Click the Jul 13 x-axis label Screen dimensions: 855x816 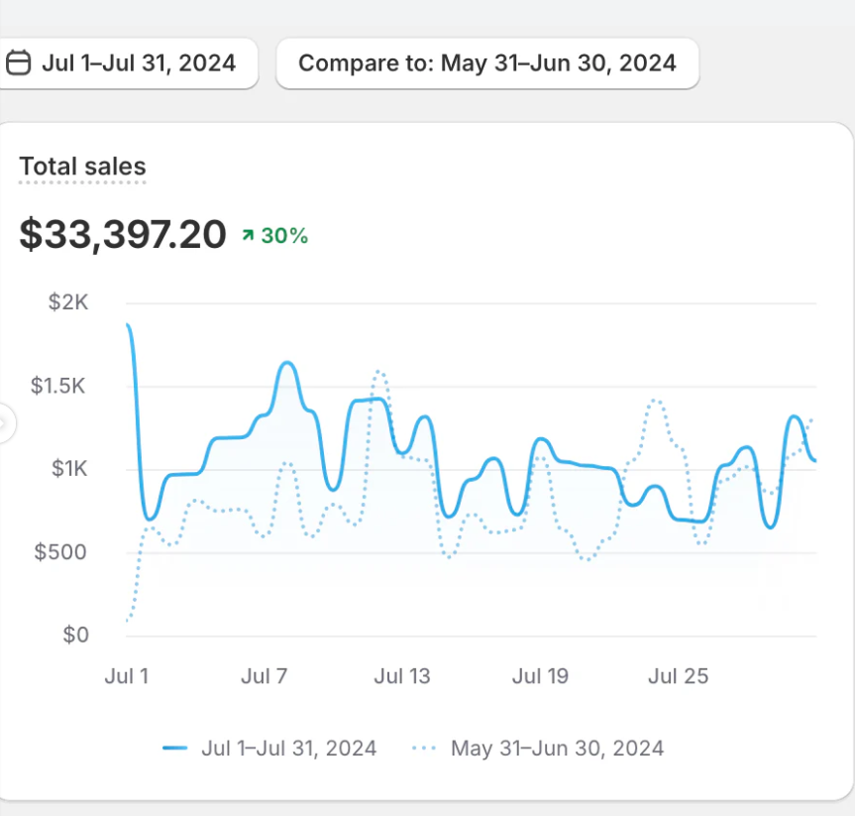coord(402,676)
